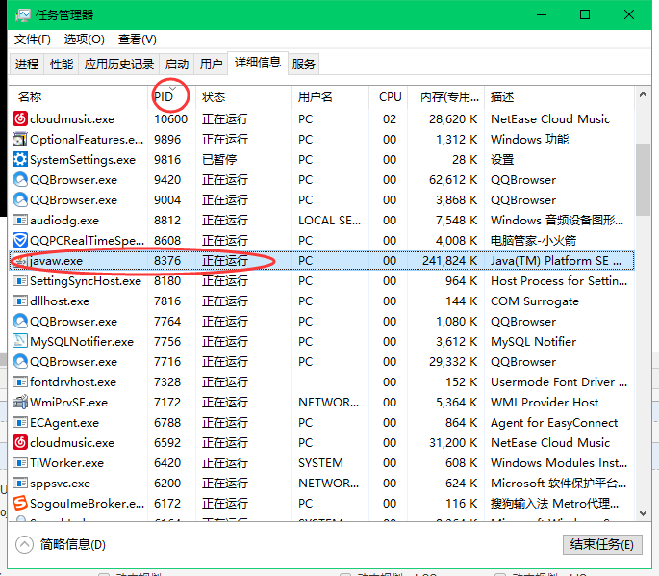Click the WmiPrvSE.exe process icon

pyautogui.click(x=20, y=402)
